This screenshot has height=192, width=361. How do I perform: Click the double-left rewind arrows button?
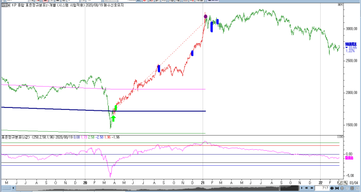(x=307, y=188)
